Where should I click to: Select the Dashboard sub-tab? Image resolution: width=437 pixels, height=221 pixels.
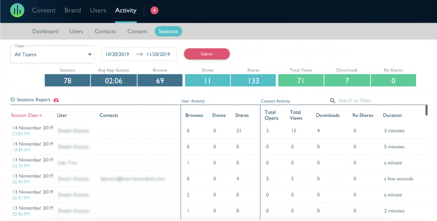click(45, 31)
